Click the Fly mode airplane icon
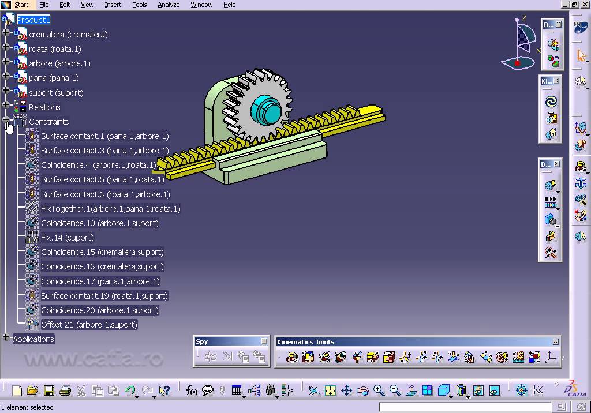Viewport: 591px width, 413px height. [x=314, y=391]
